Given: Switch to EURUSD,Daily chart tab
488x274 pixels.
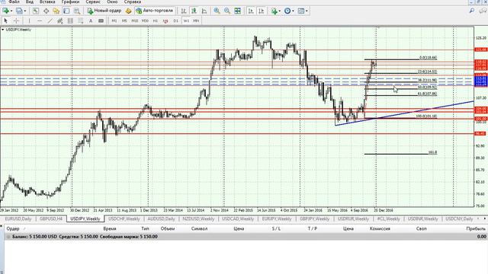Looking at the screenshot, I should [18, 218].
